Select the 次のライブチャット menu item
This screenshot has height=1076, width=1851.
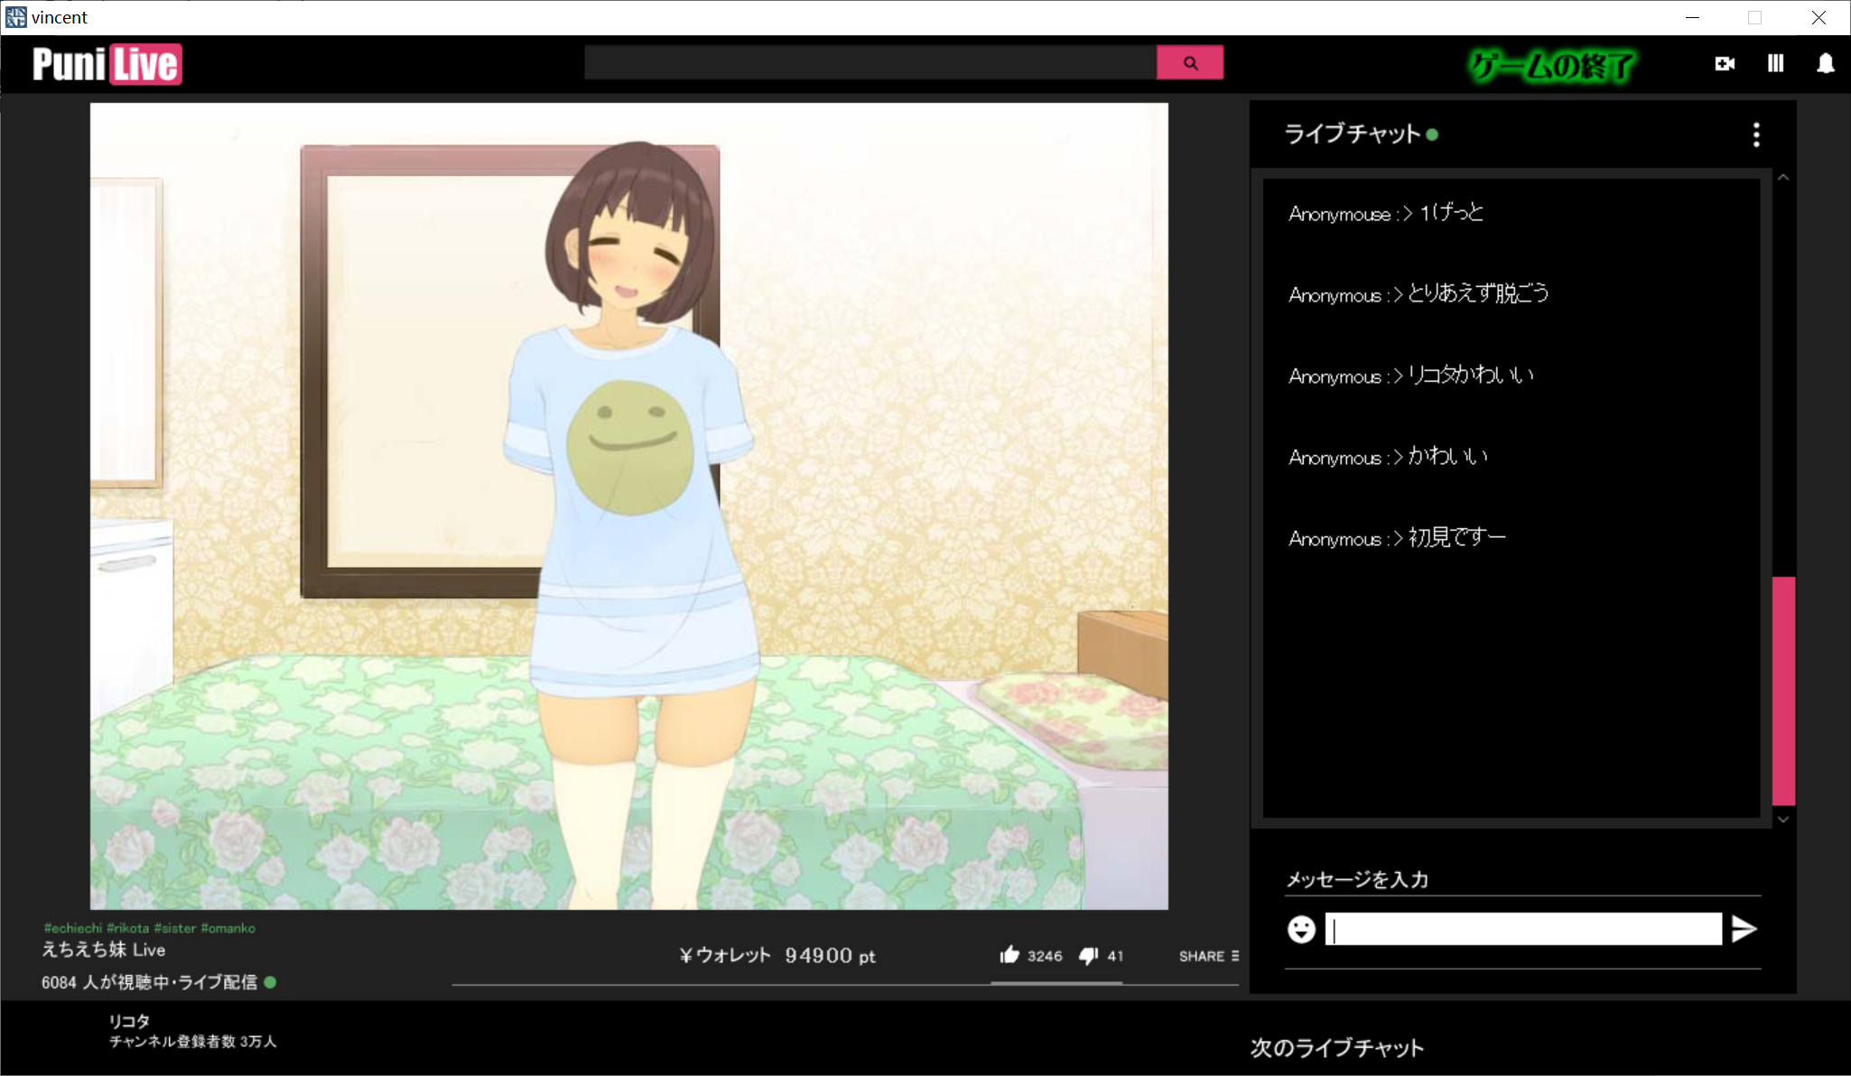(x=1335, y=1047)
